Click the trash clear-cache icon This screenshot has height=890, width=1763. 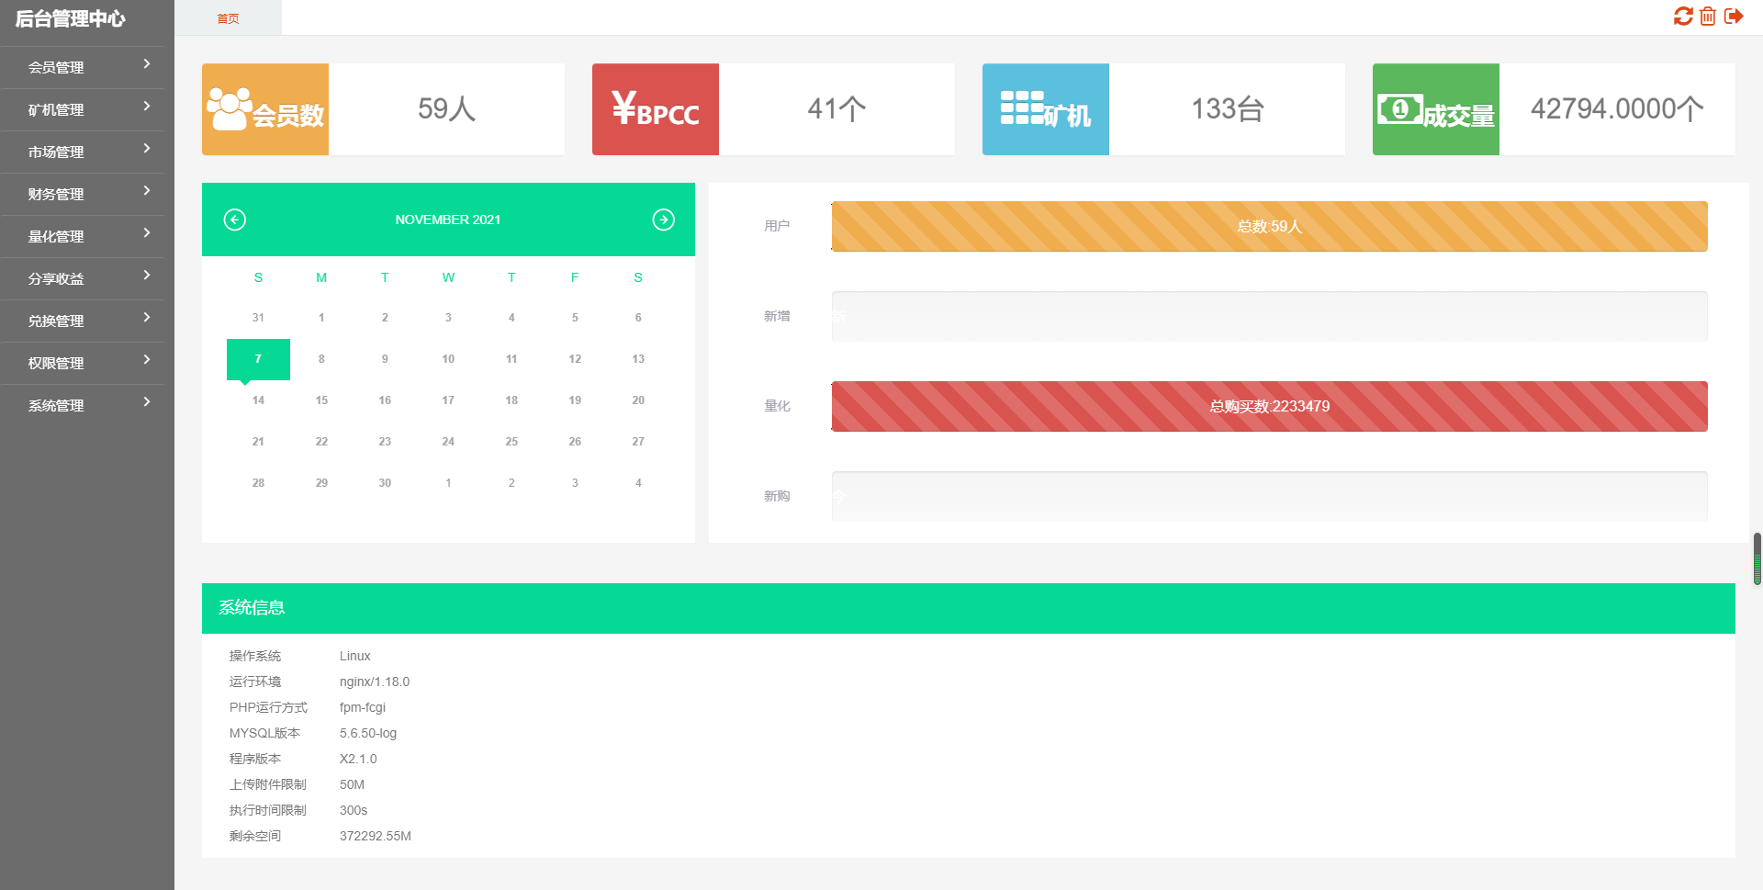1708,17
